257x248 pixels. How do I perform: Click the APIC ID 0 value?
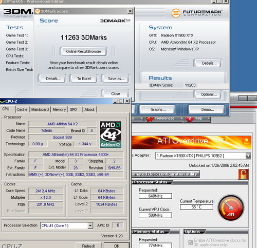pyautogui.click(x=118, y=225)
